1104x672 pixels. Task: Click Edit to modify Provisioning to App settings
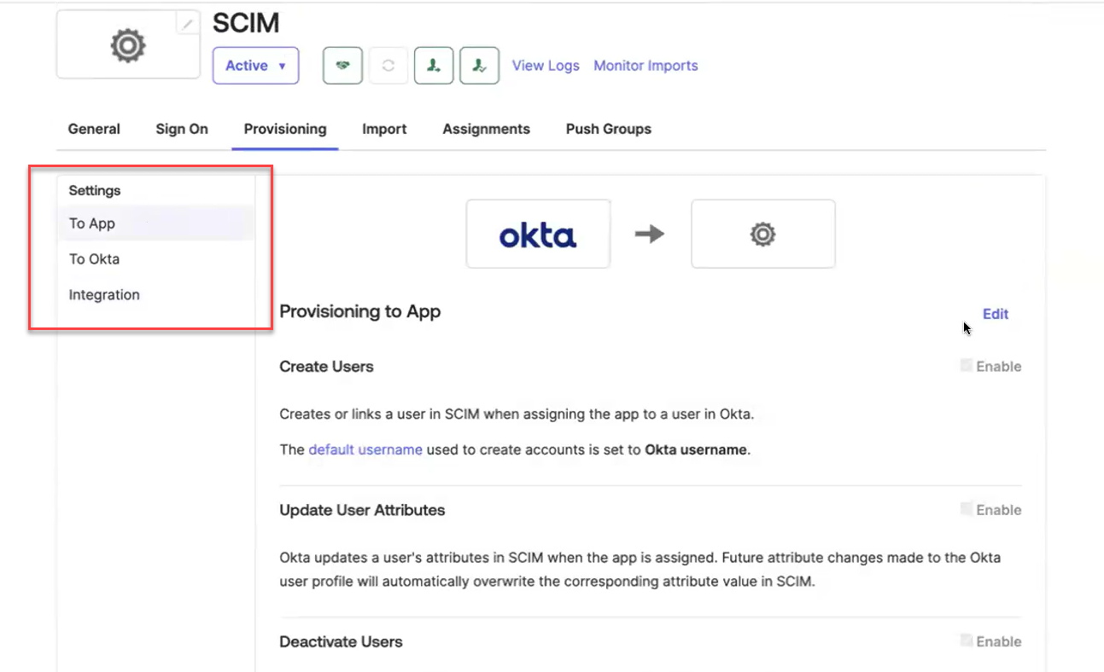pyautogui.click(x=995, y=314)
